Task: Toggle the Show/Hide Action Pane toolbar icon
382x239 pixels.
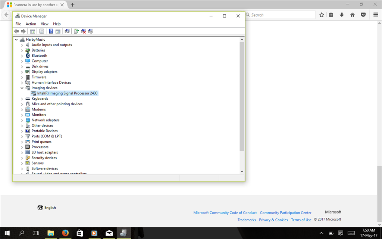Action: coord(58,31)
